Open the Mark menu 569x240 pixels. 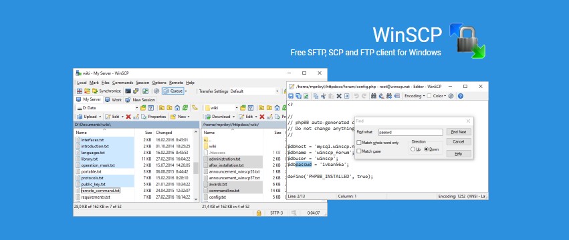[x=94, y=83]
